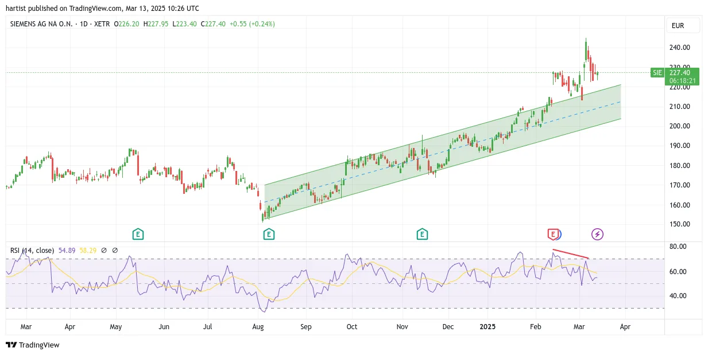Open the purple lightning event marker

(x=598, y=234)
